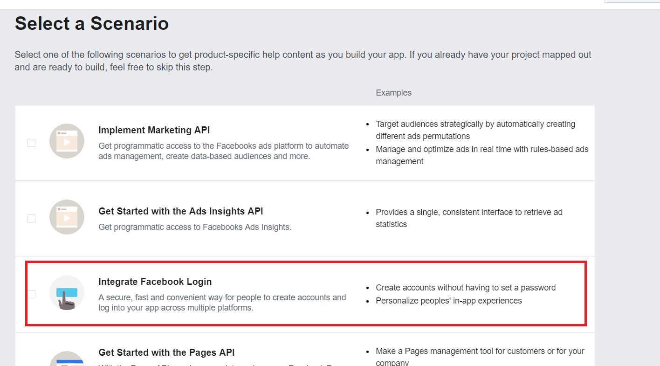This screenshot has width=660, height=366.
Task: Click "Personalize peoples' in-app experiences" example
Action: pyautogui.click(x=448, y=301)
